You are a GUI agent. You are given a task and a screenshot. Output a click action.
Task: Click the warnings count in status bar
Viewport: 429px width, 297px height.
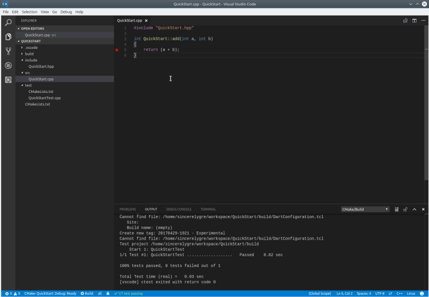(17, 293)
